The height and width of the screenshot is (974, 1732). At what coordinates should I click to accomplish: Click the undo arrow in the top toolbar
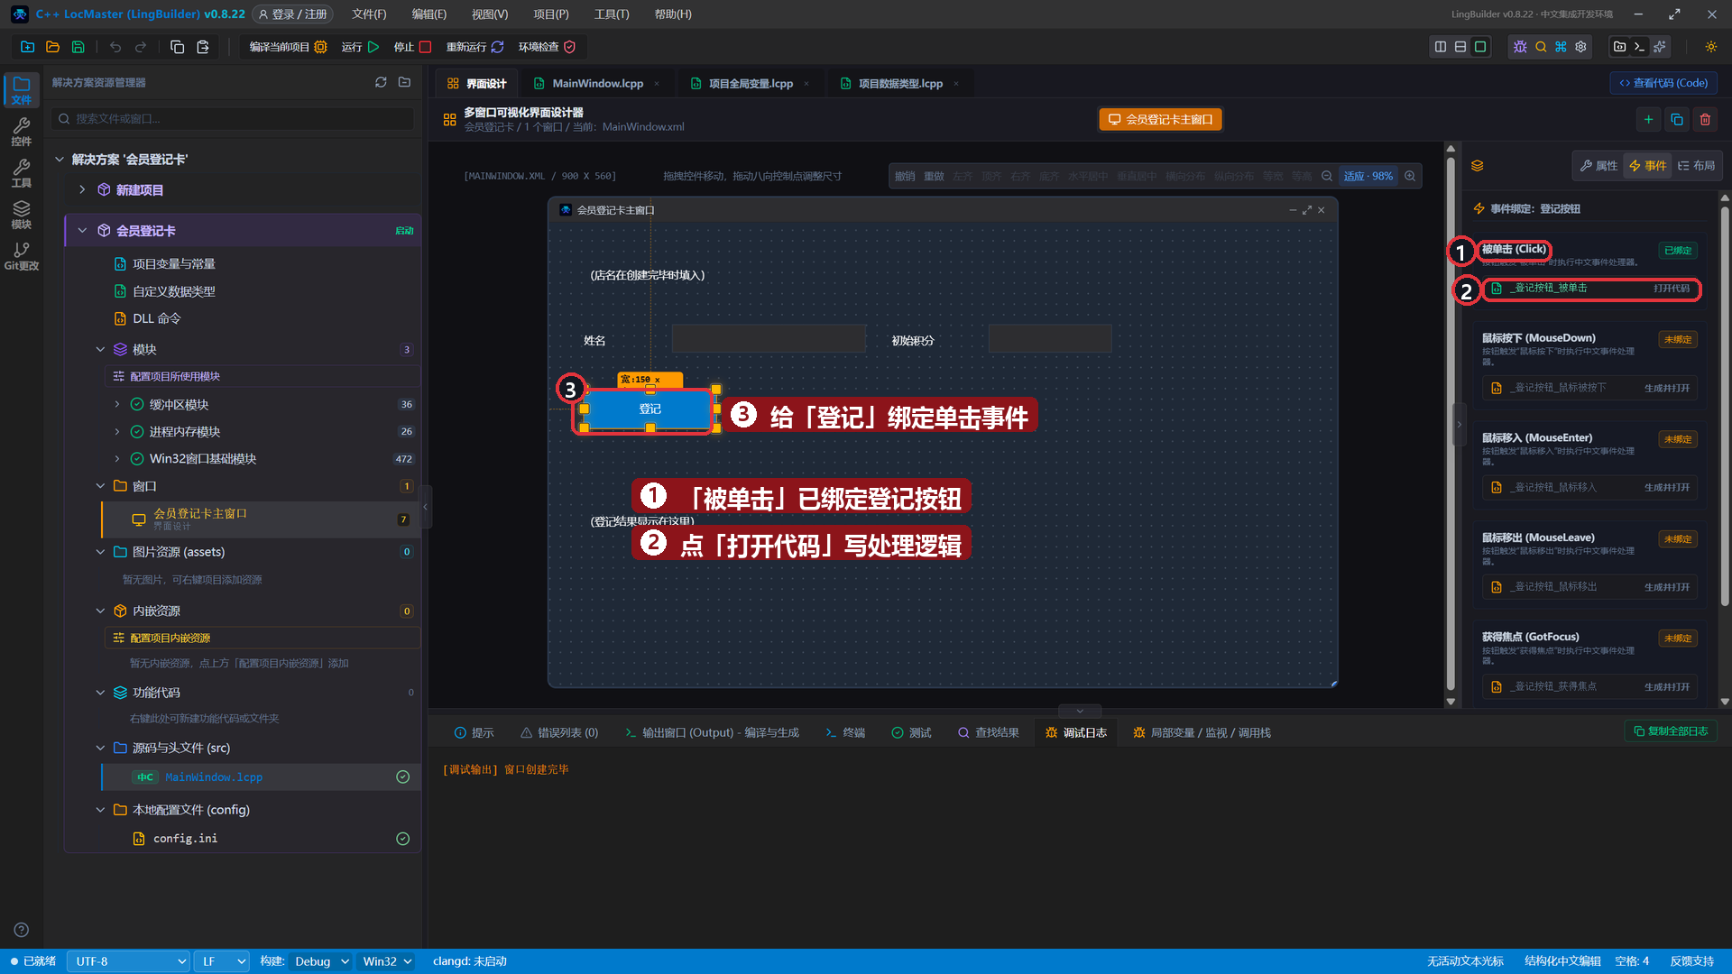tap(115, 47)
